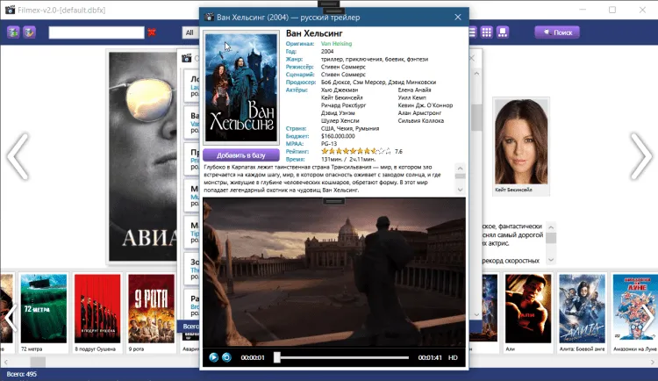Click director value Стивен Соммерс
Screen dimensions: 658x381
[343, 67]
